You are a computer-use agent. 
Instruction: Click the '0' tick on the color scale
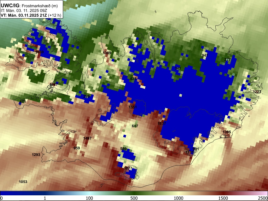(x=2, y=198)
